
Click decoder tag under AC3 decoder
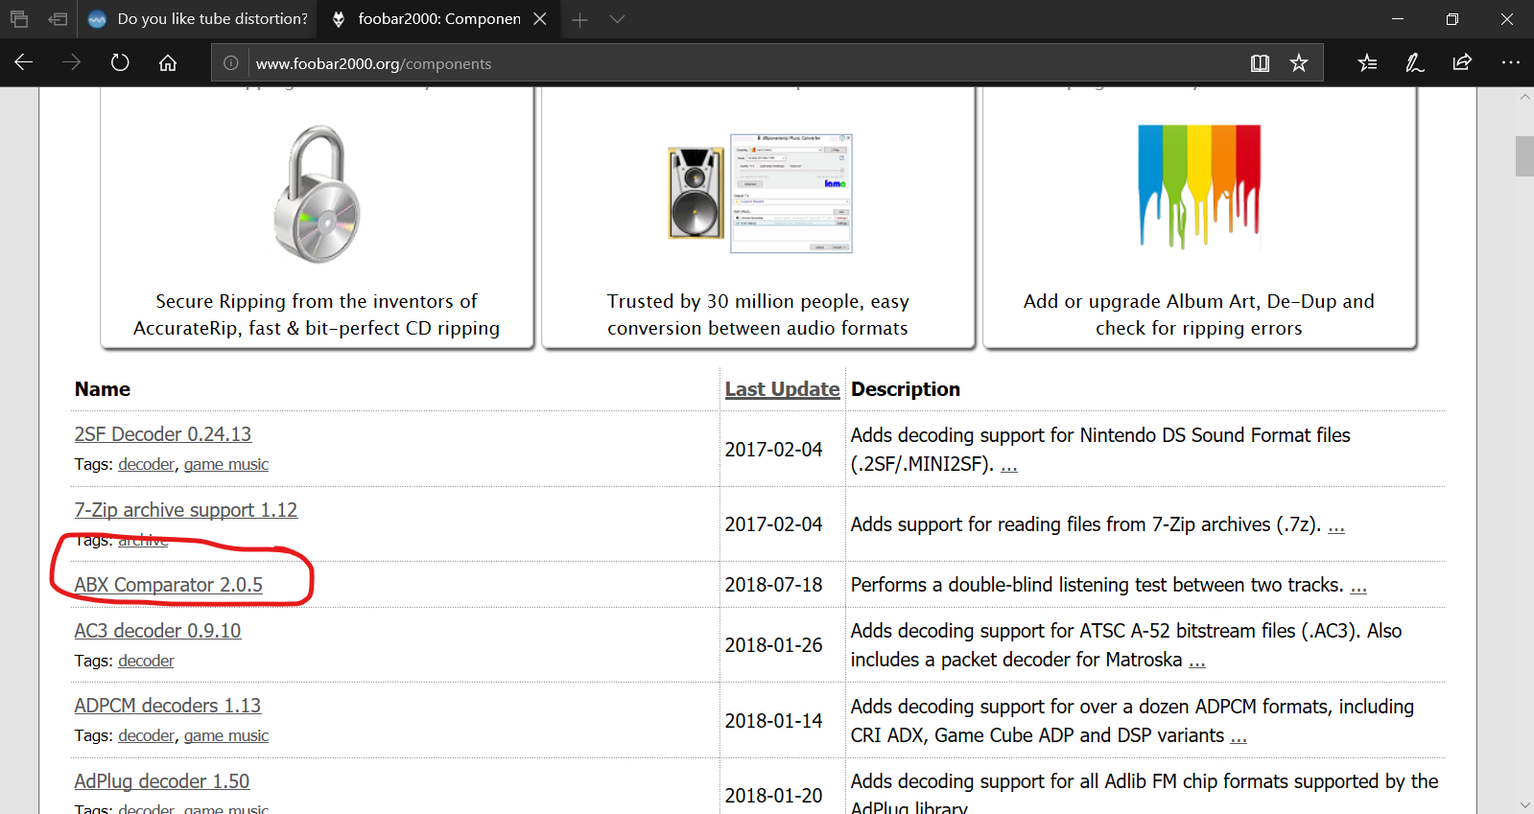[x=146, y=661]
